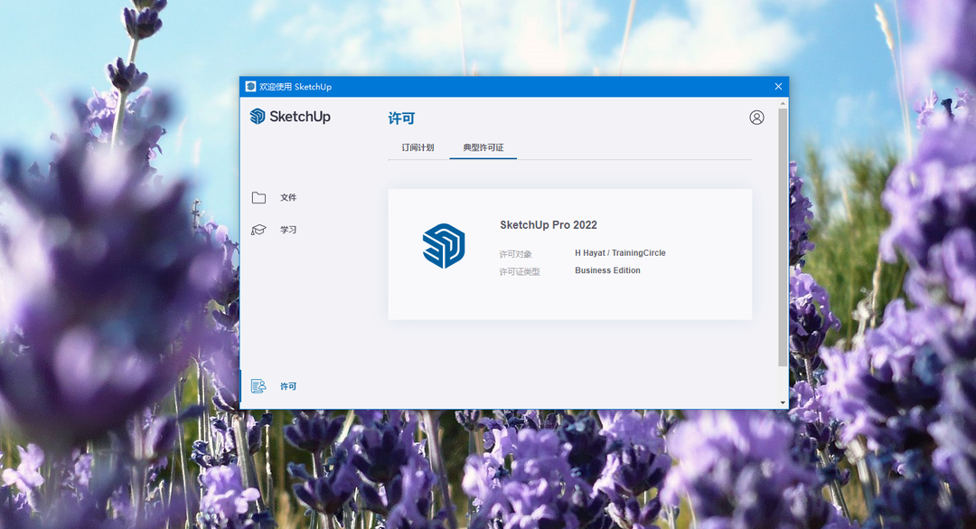Click the 许可证类型 label
This screenshot has width=976, height=529.
pos(519,271)
